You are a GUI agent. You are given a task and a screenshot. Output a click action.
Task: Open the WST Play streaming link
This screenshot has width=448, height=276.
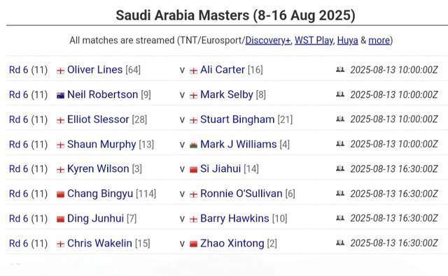coord(314,41)
